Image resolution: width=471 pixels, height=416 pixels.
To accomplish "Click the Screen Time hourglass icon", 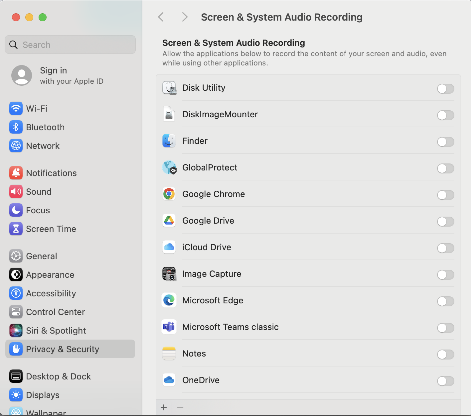I will (x=16, y=229).
